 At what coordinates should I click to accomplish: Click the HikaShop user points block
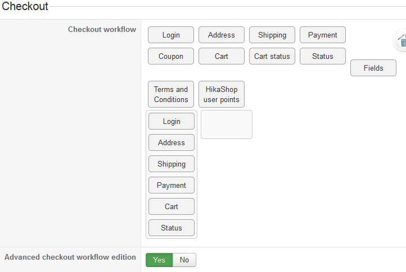[x=222, y=94]
